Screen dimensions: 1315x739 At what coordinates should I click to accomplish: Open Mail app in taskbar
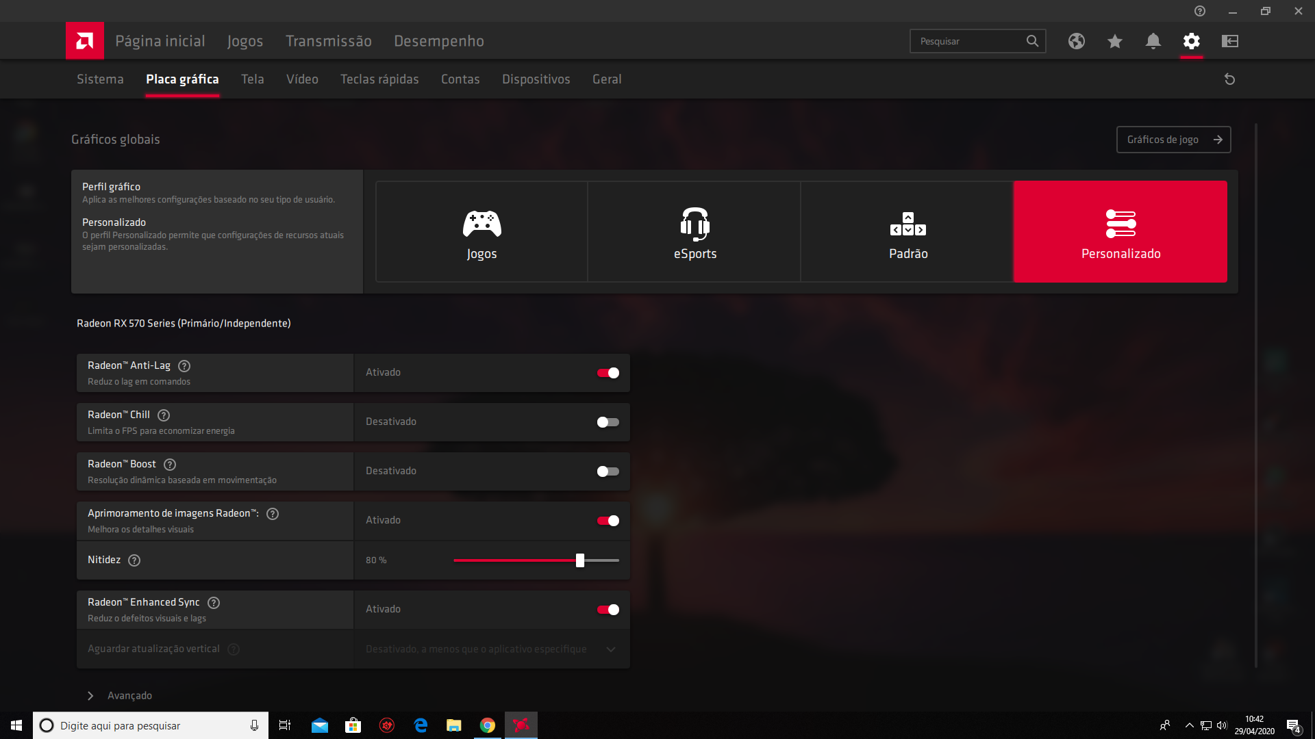click(x=320, y=725)
